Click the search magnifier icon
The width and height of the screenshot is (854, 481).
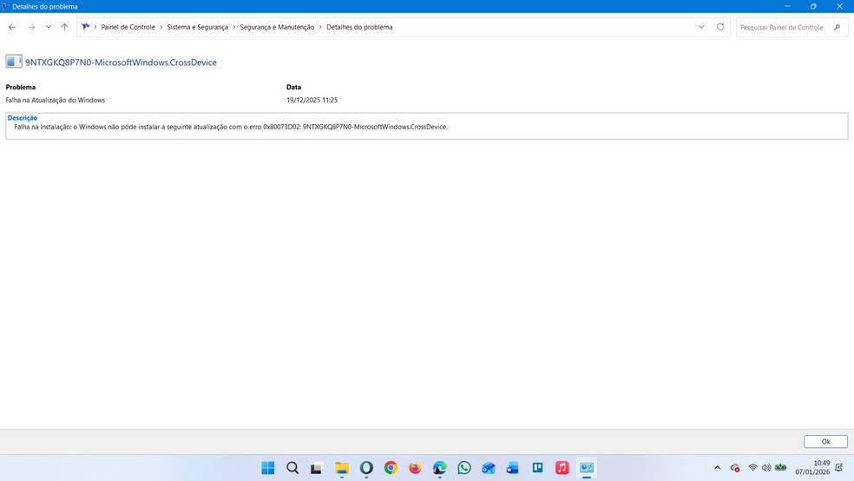[838, 27]
